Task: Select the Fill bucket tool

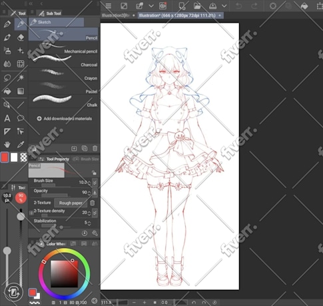Action: [7, 91]
